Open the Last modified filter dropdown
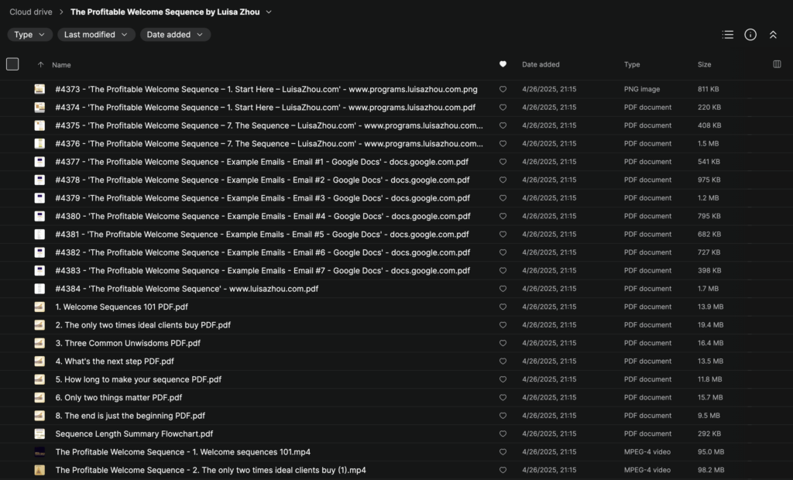Screen dimensions: 793x480 pos(96,35)
